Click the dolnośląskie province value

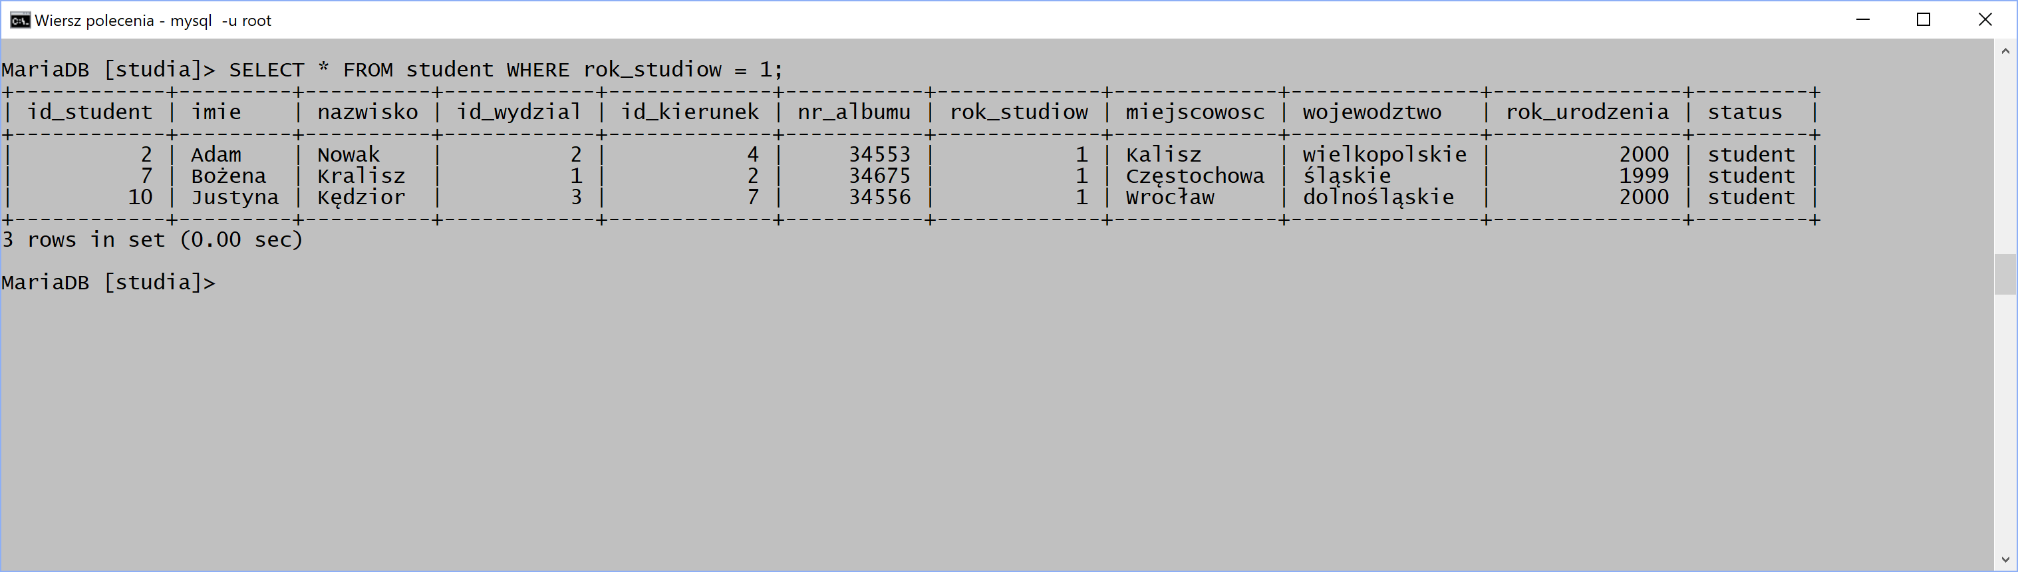pyautogui.click(x=1378, y=197)
